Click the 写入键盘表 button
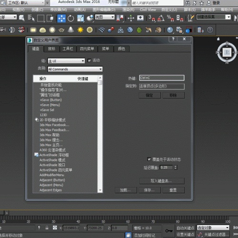 [162, 181]
